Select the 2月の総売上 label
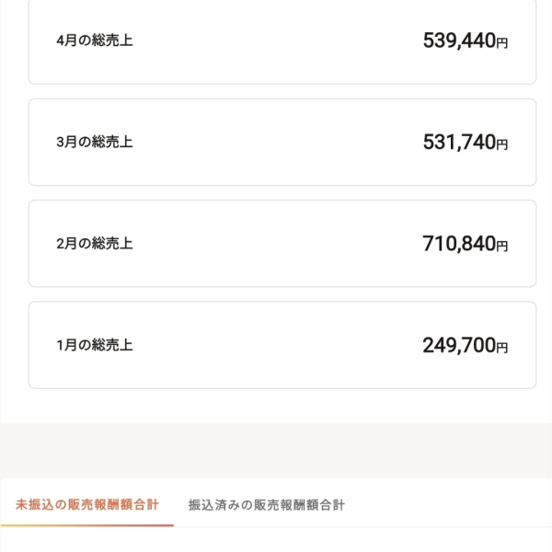Screen dimensions: 552x552 pyautogui.click(x=94, y=244)
